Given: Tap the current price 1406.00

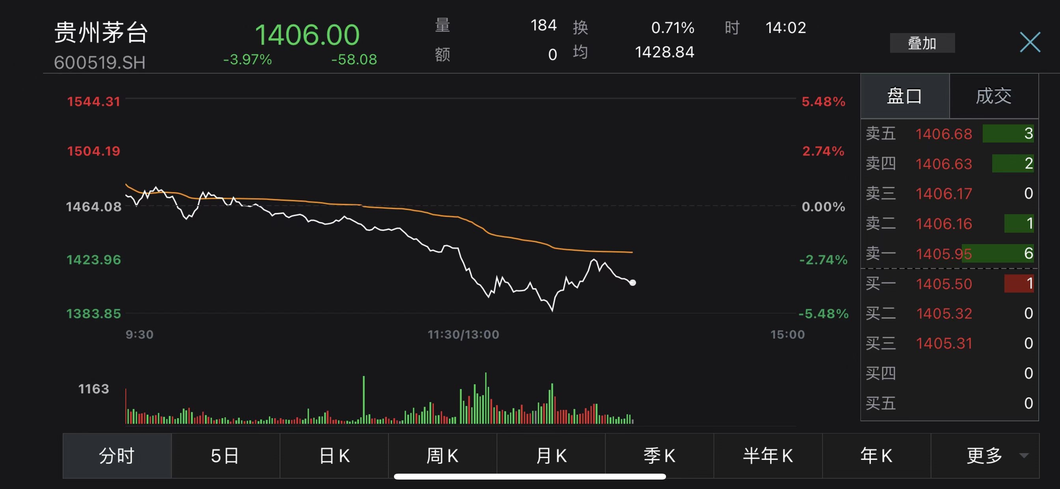Looking at the screenshot, I should pyautogui.click(x=307, y=35).
